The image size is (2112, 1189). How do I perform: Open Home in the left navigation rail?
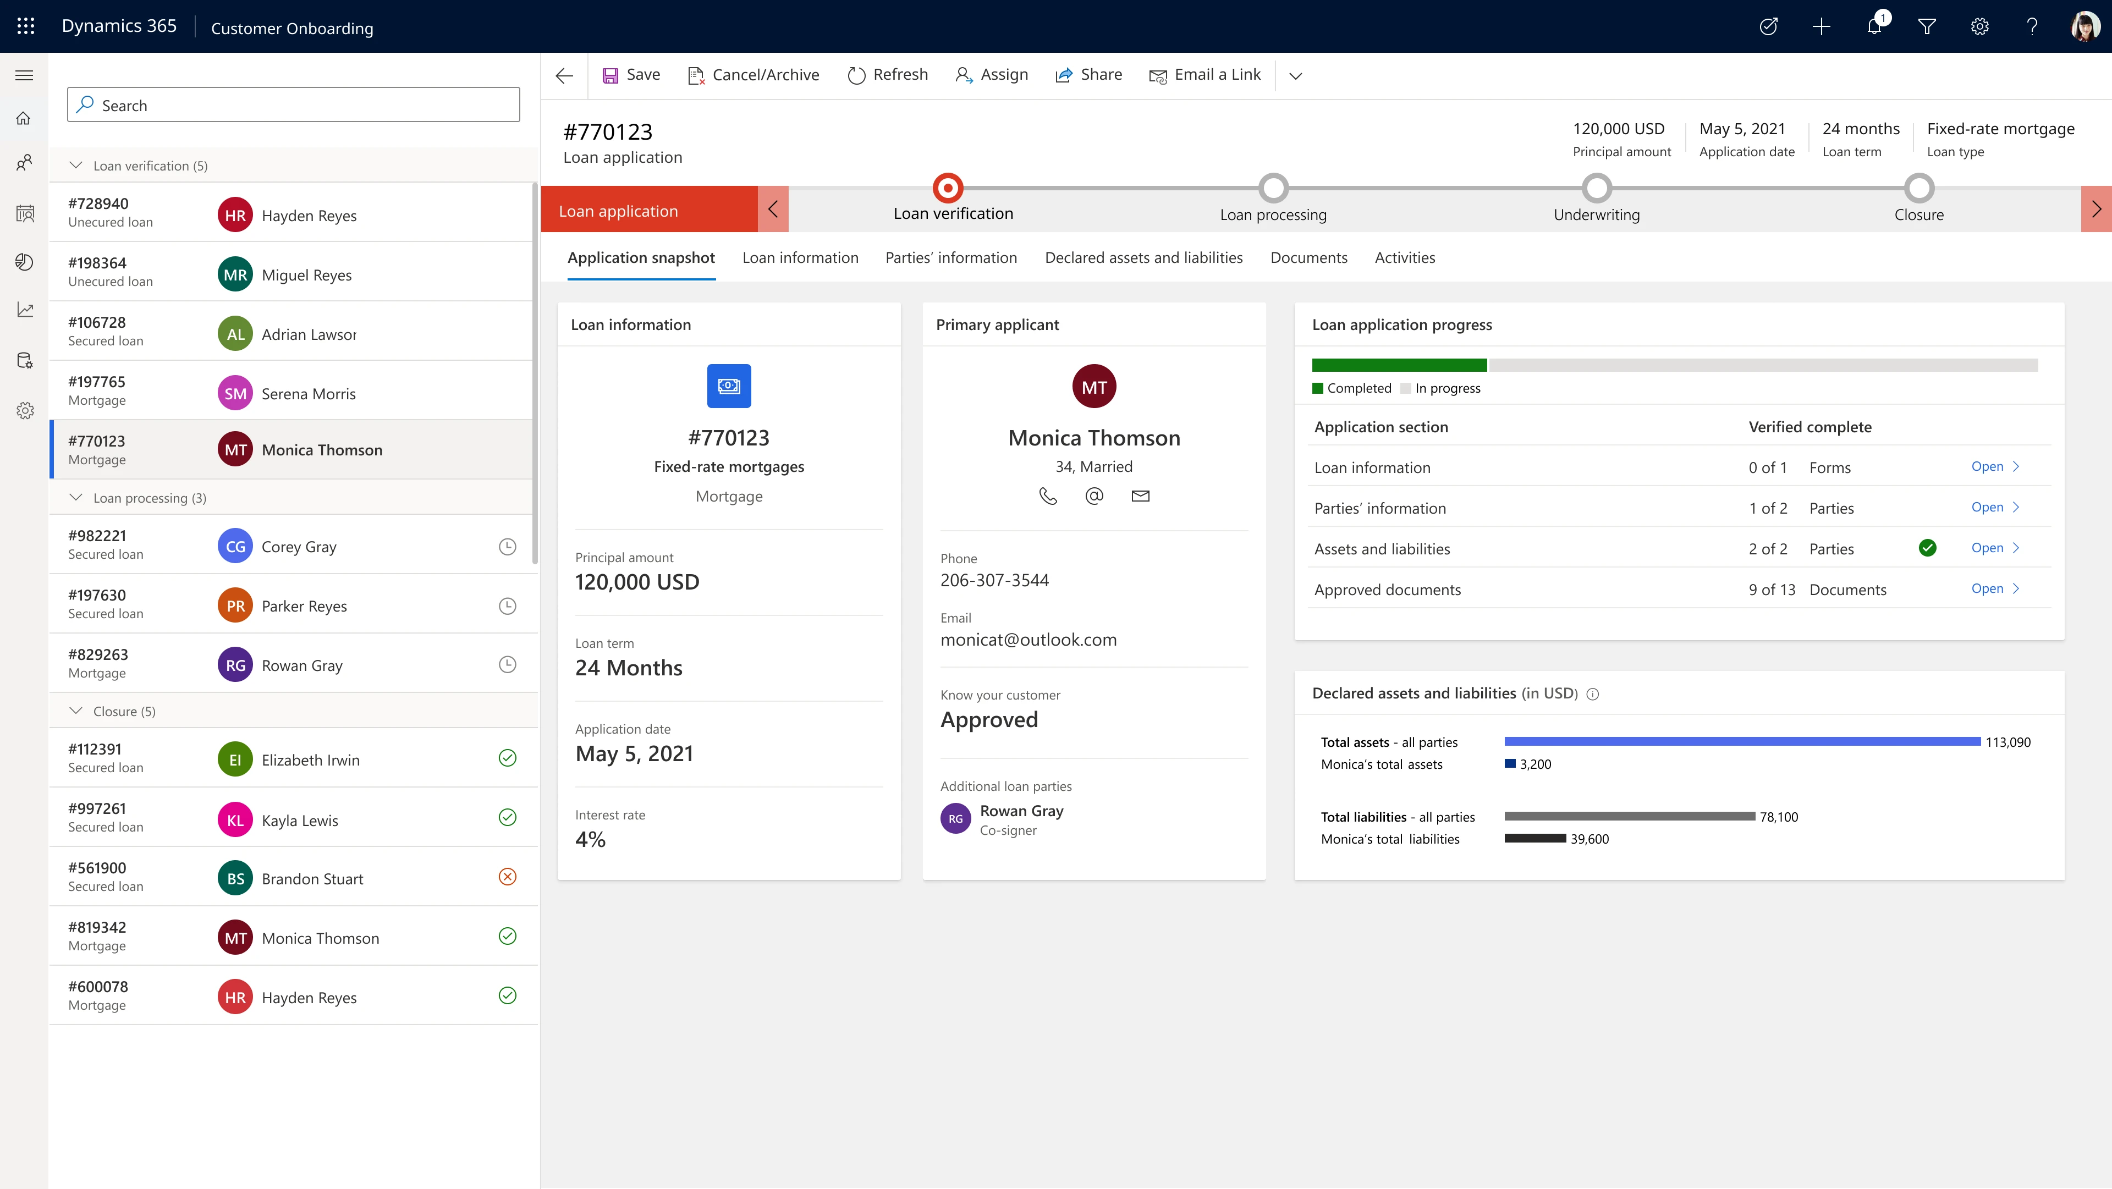pyautogui.click(x=24, y=118)
